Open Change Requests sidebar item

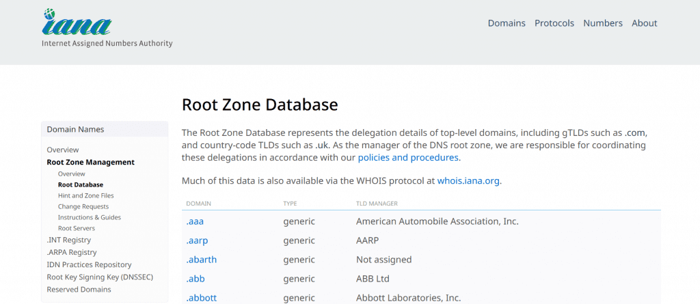(83, 207)
